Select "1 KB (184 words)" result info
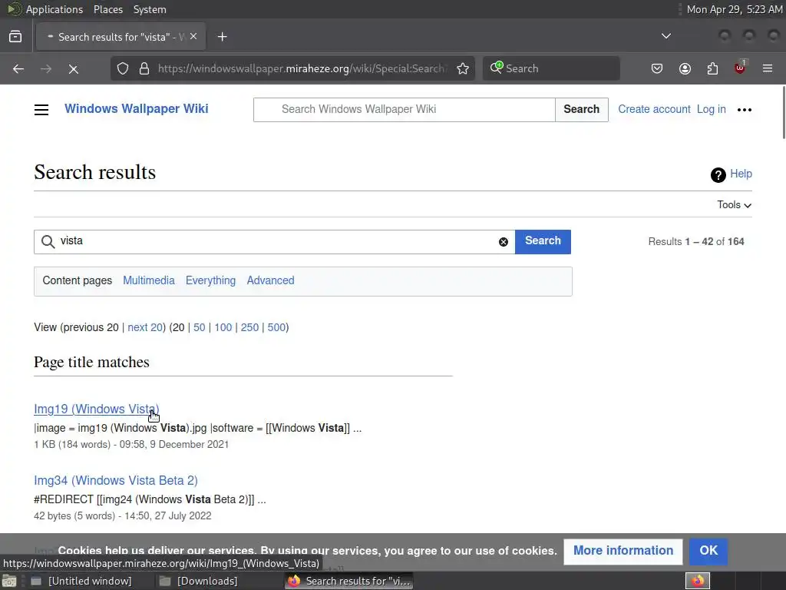 (x=72, y=445)
